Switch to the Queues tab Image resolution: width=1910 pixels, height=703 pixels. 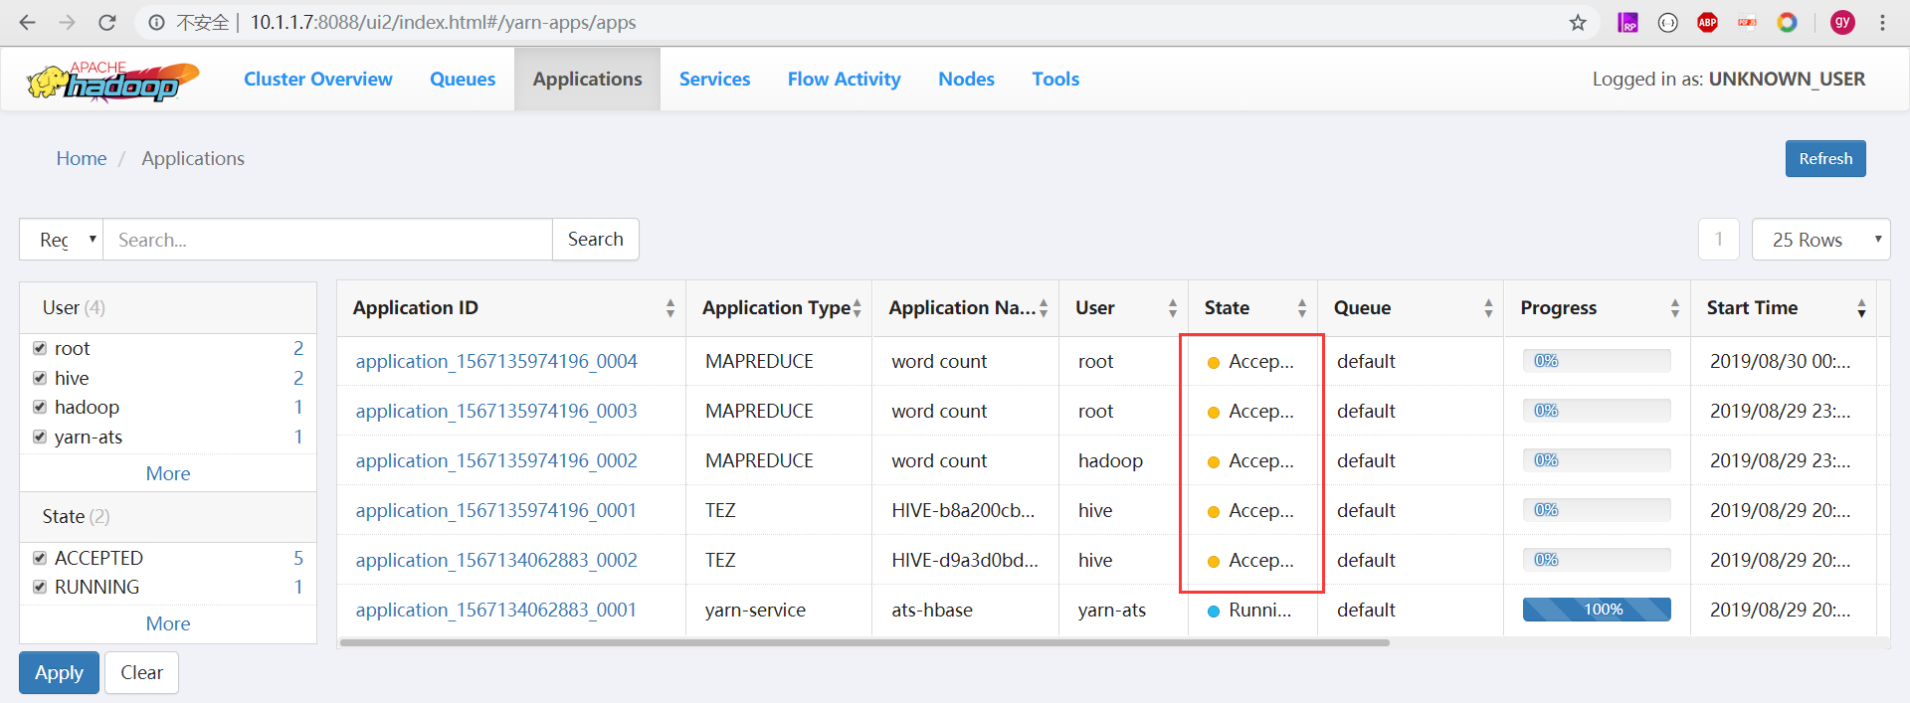click(x=462, y=80)
